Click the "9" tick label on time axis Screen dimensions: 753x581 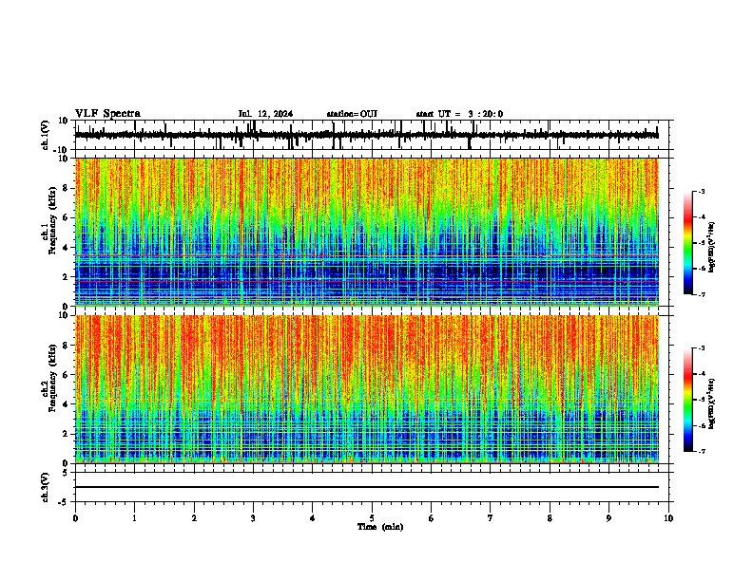608,518
